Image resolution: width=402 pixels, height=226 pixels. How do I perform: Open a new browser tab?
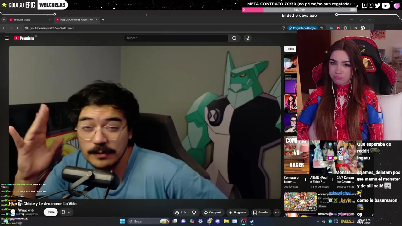103,20
